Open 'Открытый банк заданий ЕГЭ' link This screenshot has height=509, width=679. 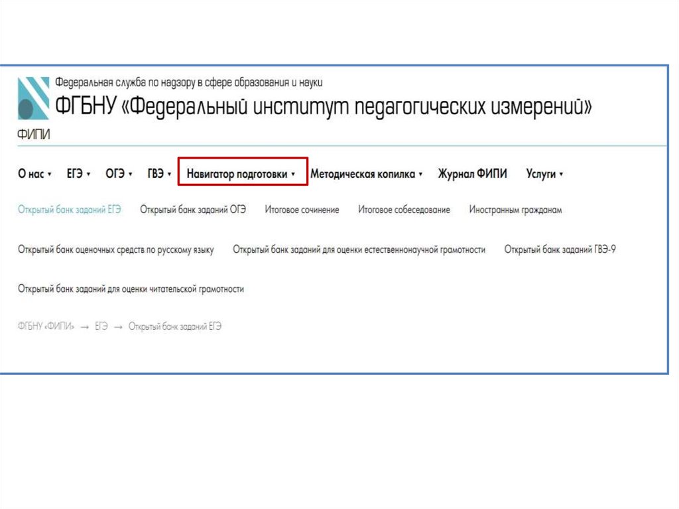(x=69, y=210)
